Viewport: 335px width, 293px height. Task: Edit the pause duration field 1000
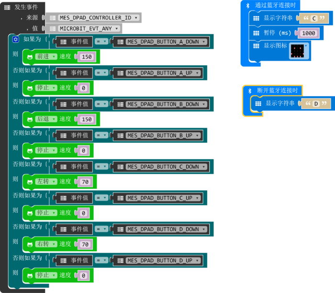click(309, 33)
